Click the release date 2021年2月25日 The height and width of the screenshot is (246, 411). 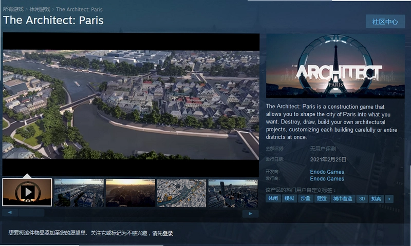(x=328, y=159)
